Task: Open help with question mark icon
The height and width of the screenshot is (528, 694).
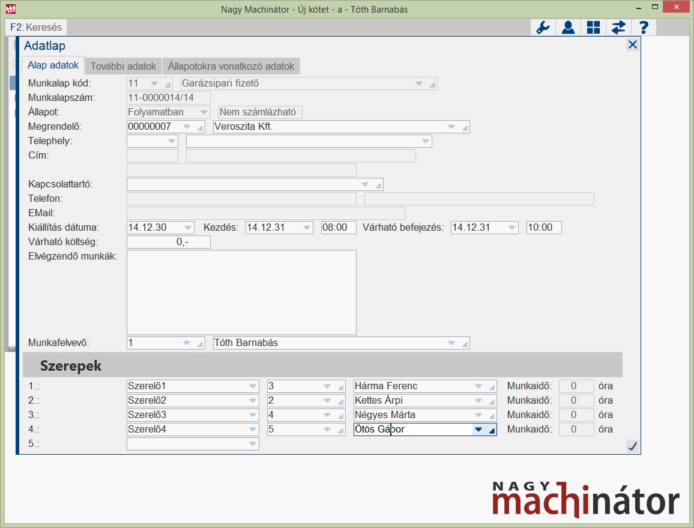Action: coord(644,28)
